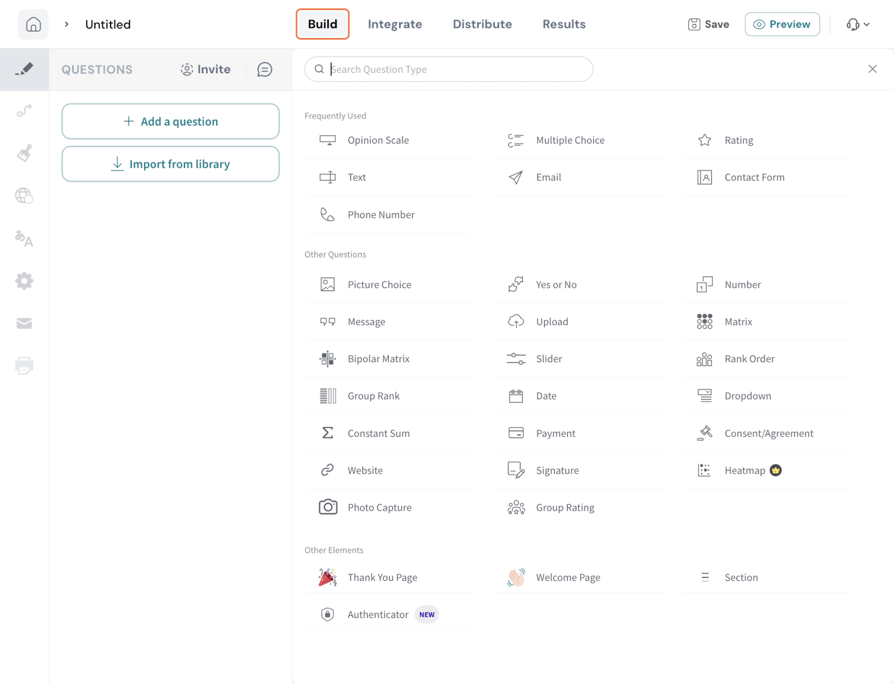The height and width of the screenshot is (684, 894).
Task: Close the question type panel
Action: click(872, 69)
